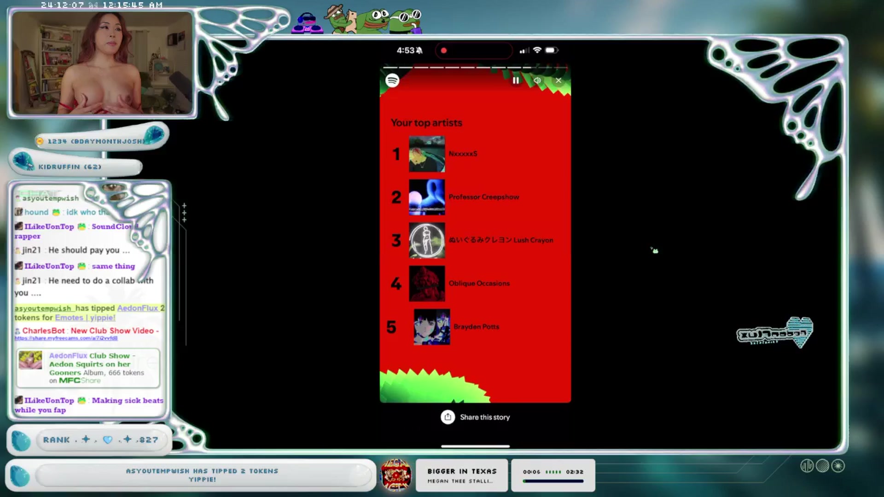Click the club show preview thumbnail in chat
This screenshot has height=497, width=884.
30,360
